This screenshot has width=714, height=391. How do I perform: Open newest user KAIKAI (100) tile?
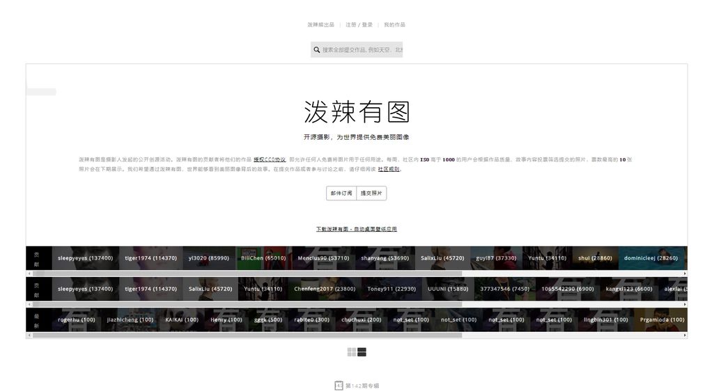182,319
